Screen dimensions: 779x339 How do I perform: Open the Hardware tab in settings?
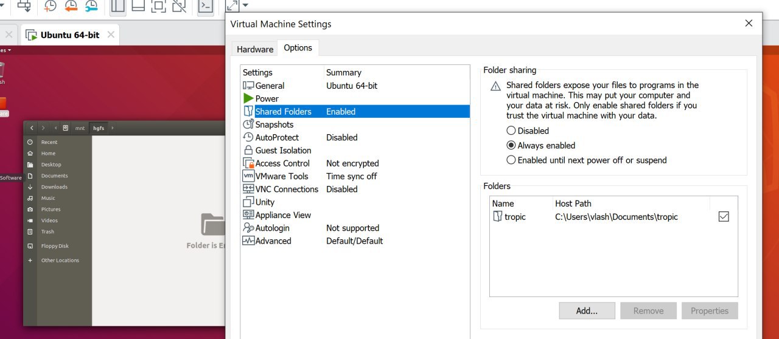click(x=255, y=49)
